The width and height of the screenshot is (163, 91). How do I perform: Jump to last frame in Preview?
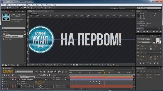click(150, 32)
